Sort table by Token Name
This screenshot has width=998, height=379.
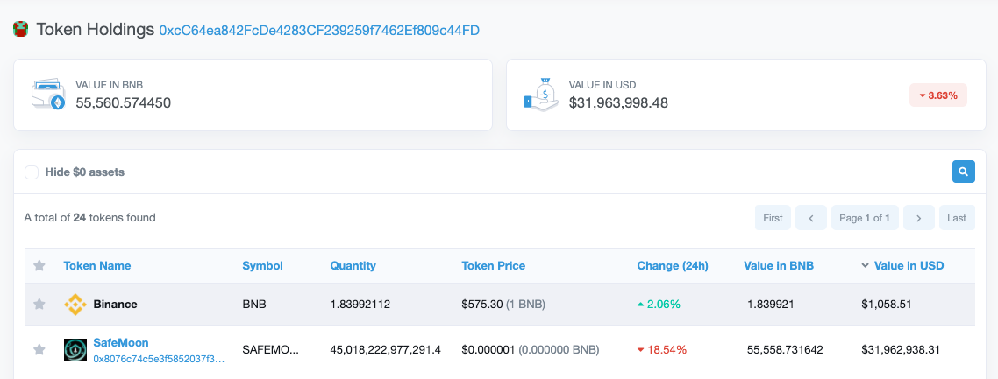pyautogui.click(x=97, y=265)
